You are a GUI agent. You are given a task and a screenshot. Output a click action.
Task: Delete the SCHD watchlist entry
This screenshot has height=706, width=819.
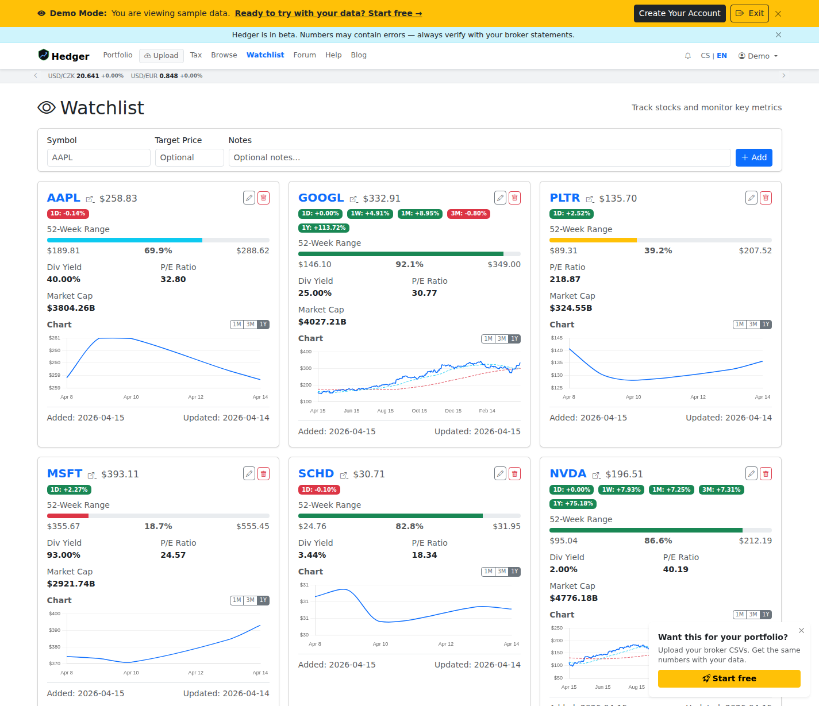click(x=514, y=473)
